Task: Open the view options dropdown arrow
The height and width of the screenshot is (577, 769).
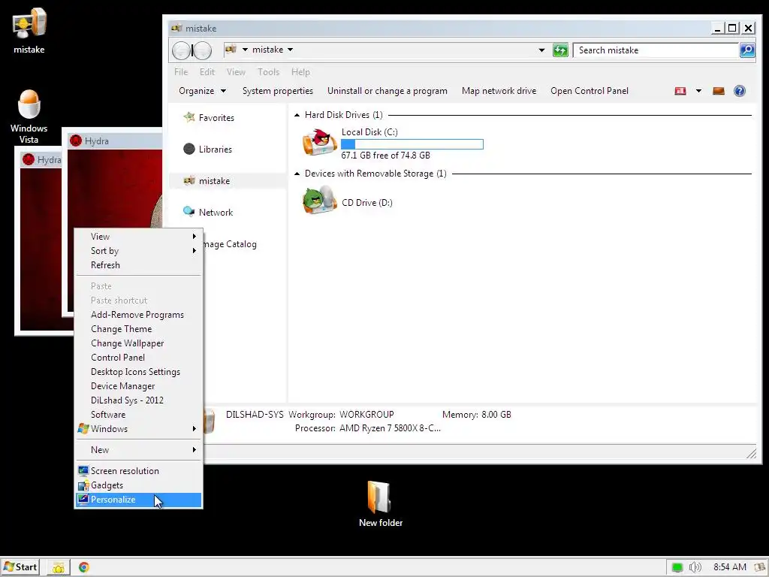Action: (698, 91)
